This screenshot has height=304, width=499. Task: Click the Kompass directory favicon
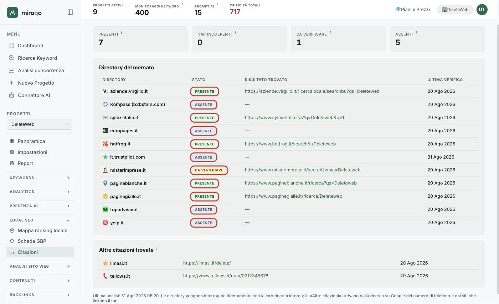click(x=105, y=105)
